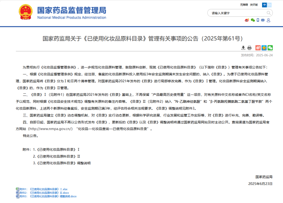
Task: Open the print icon for this announcement
Action: 249,48
